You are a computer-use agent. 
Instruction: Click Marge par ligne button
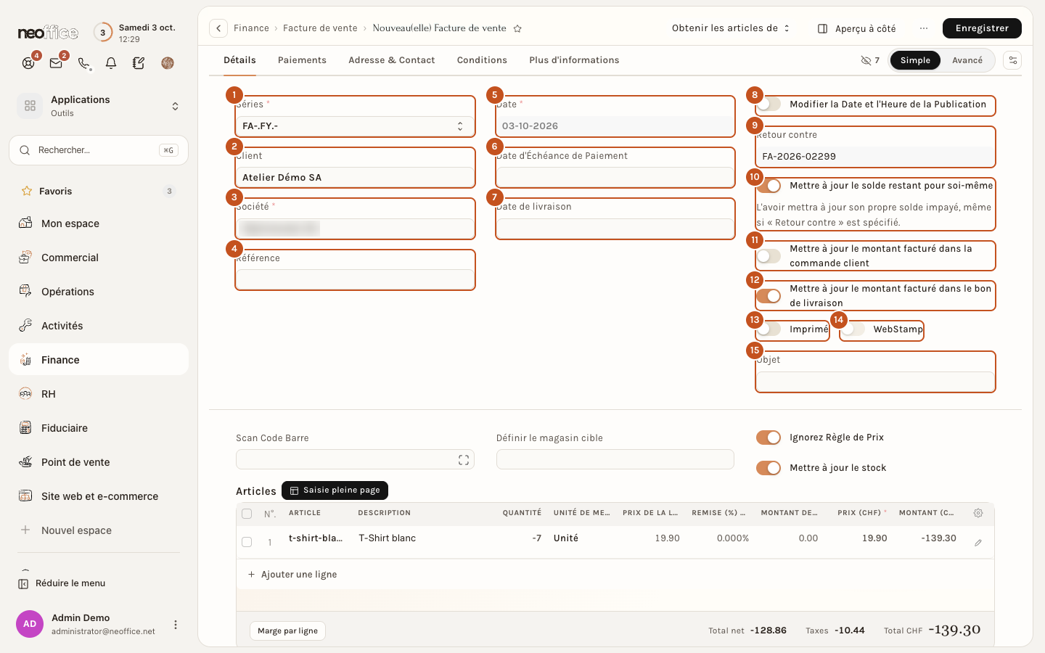(x=287, y=631)
